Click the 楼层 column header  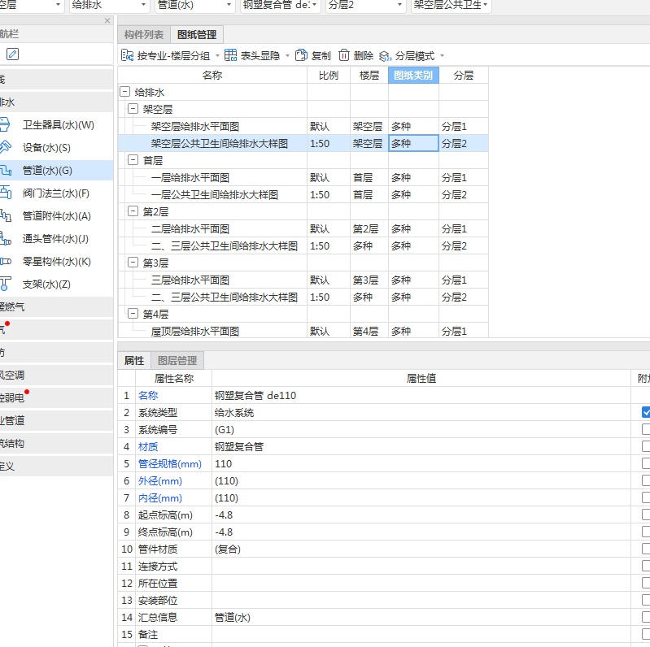pyautogui.click(x=369, y=75)
